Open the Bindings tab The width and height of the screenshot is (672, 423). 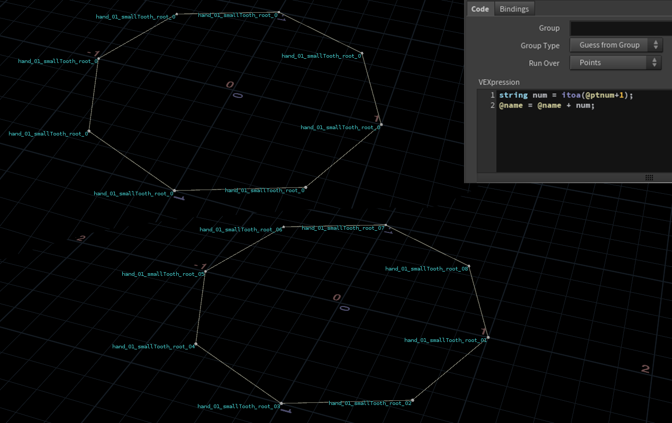(514, 9)
